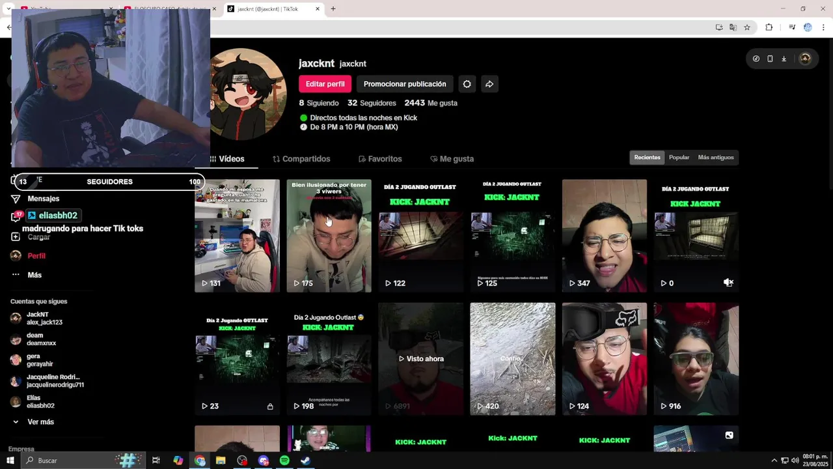Click the Editar perfil button
The width and height of the screenshot is (833, 469).
click(x=325, y=84)
